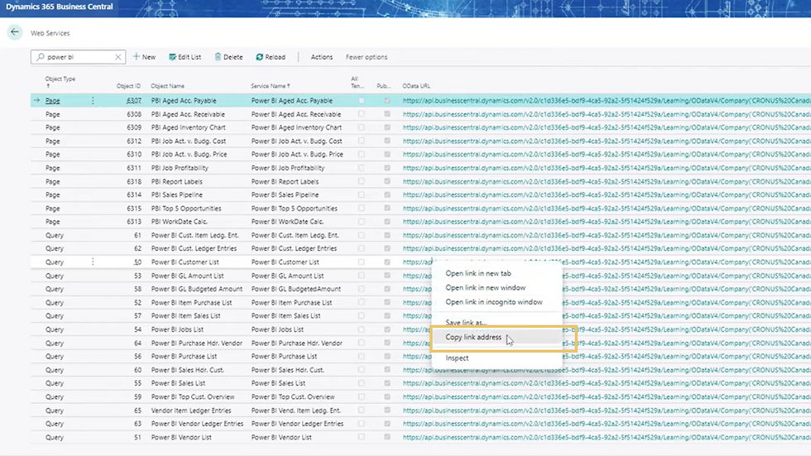Choose Save link as
The height and width of the screenshot is (456, 811).
466,322
